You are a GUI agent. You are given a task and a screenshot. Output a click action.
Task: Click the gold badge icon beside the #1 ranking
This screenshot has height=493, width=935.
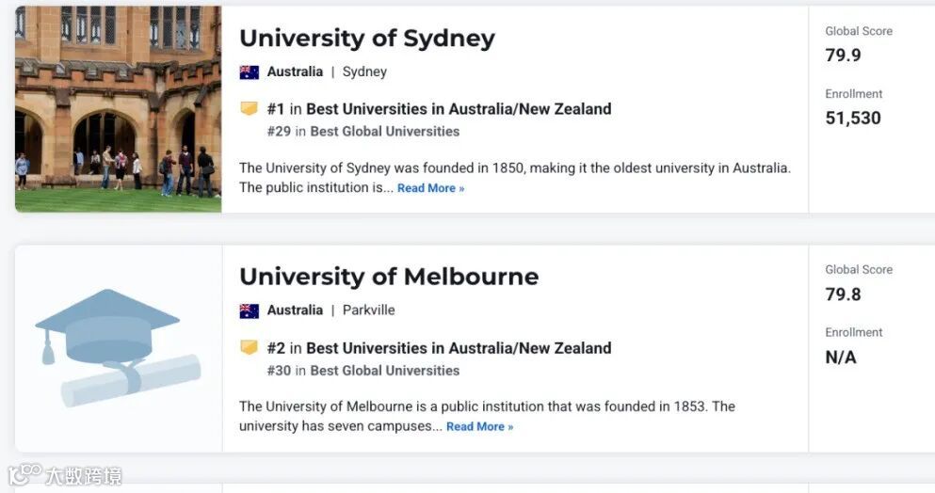click(249, 108)
